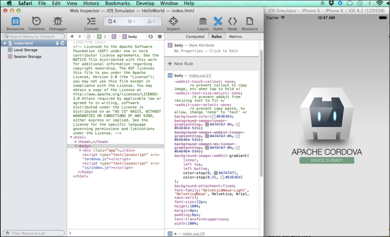
Task: Click the Bluetooth menu bar icon
Action: (369, 3)
